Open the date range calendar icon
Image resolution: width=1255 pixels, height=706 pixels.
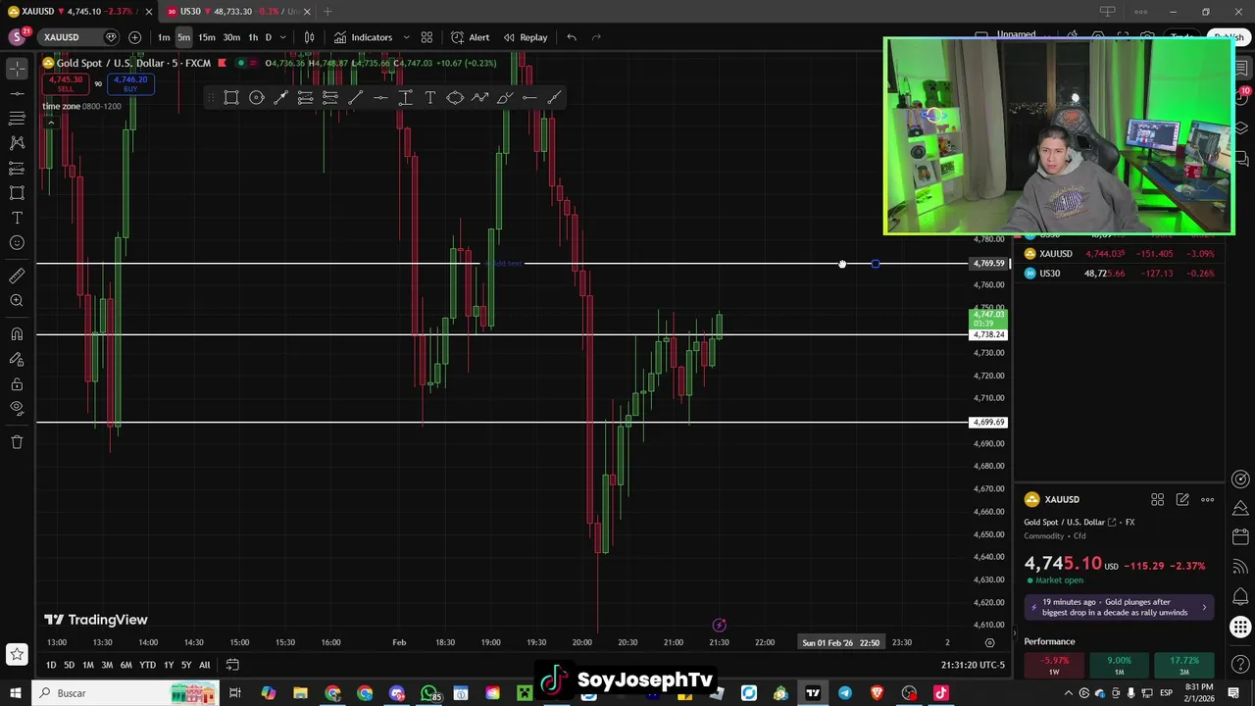[x=232, y=665]
